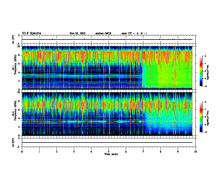Screen dimensions: 220x170
Task: Click the "-10" label on ch.2 color bar
Action: [x=205, y=132]
